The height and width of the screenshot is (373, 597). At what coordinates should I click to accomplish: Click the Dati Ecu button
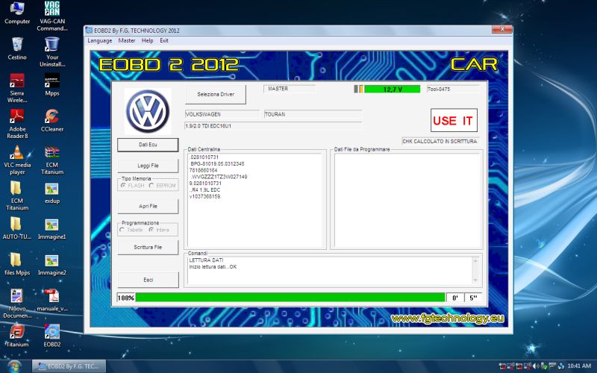[x=148, y=145]
